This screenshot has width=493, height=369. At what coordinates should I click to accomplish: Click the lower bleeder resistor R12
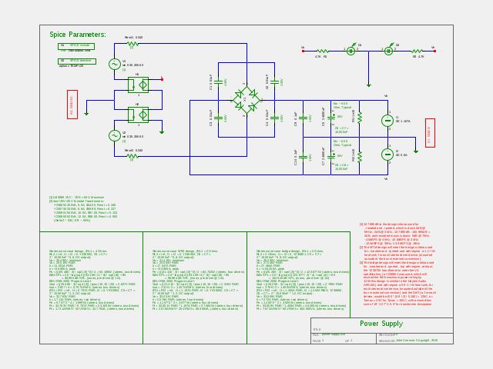pos(360,157)
